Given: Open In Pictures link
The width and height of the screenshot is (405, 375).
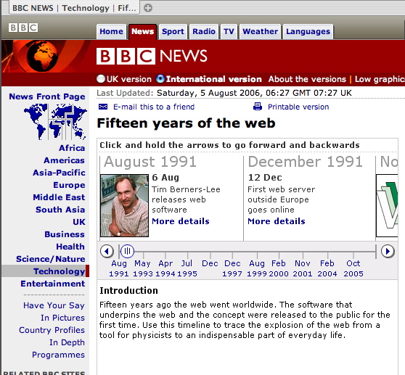Looking at the screenshot, I should 62,318.
